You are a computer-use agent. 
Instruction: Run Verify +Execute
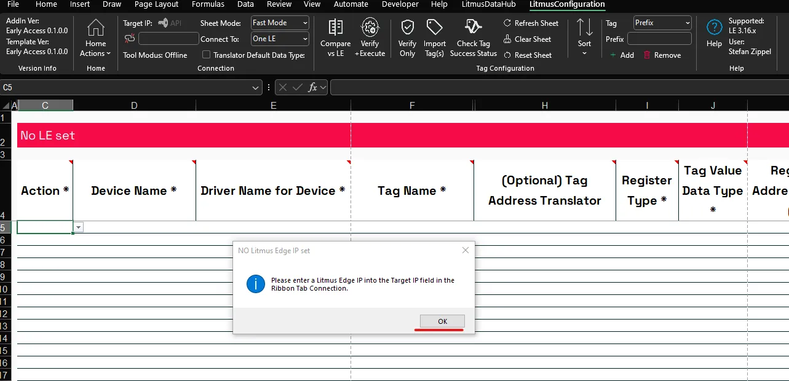pos(370,38)
